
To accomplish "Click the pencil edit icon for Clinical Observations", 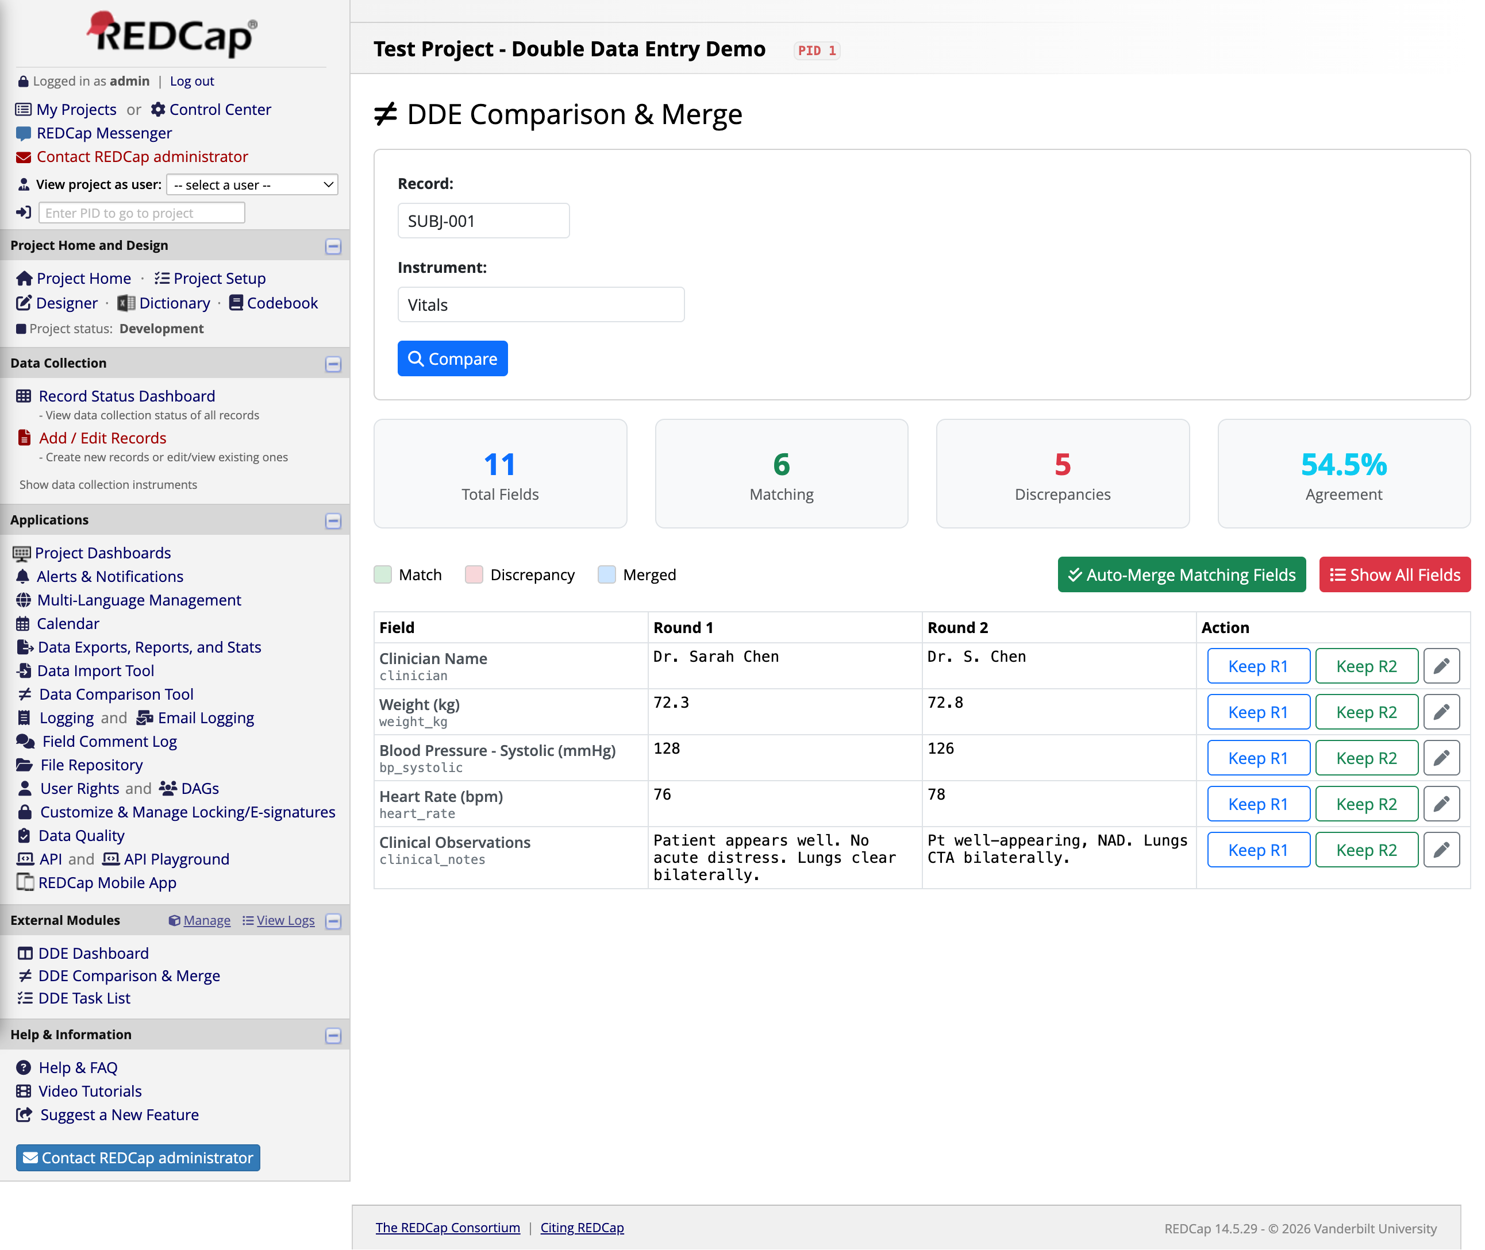I will pos(1440,850).
